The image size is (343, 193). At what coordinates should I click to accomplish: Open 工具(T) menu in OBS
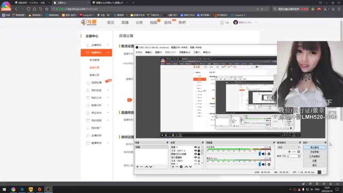click(x=197, y=52)
